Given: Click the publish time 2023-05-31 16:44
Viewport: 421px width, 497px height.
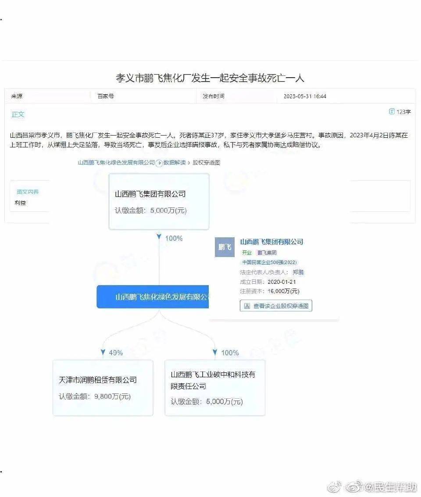Looking at the screenshot, I should pyautogui.click(x=305, y=97).
